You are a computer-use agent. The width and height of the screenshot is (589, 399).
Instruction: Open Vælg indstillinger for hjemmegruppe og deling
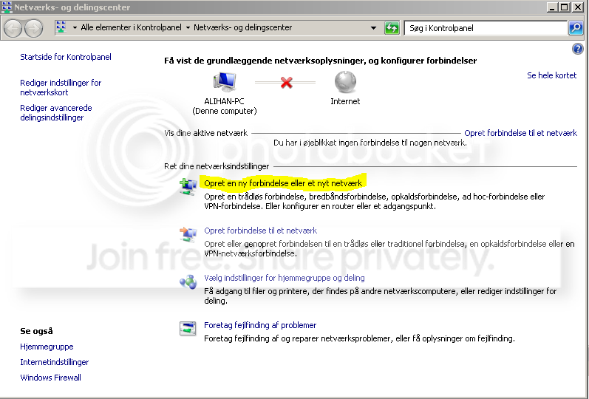(285, 278)
